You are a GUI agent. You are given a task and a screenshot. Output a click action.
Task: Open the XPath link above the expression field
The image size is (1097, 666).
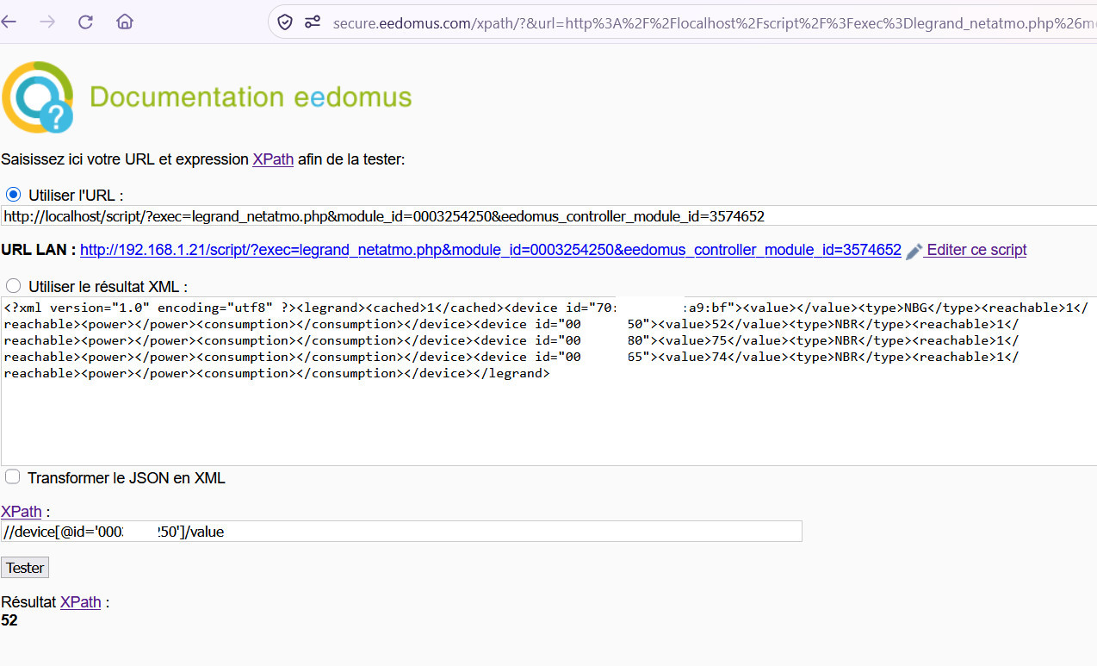22,512
